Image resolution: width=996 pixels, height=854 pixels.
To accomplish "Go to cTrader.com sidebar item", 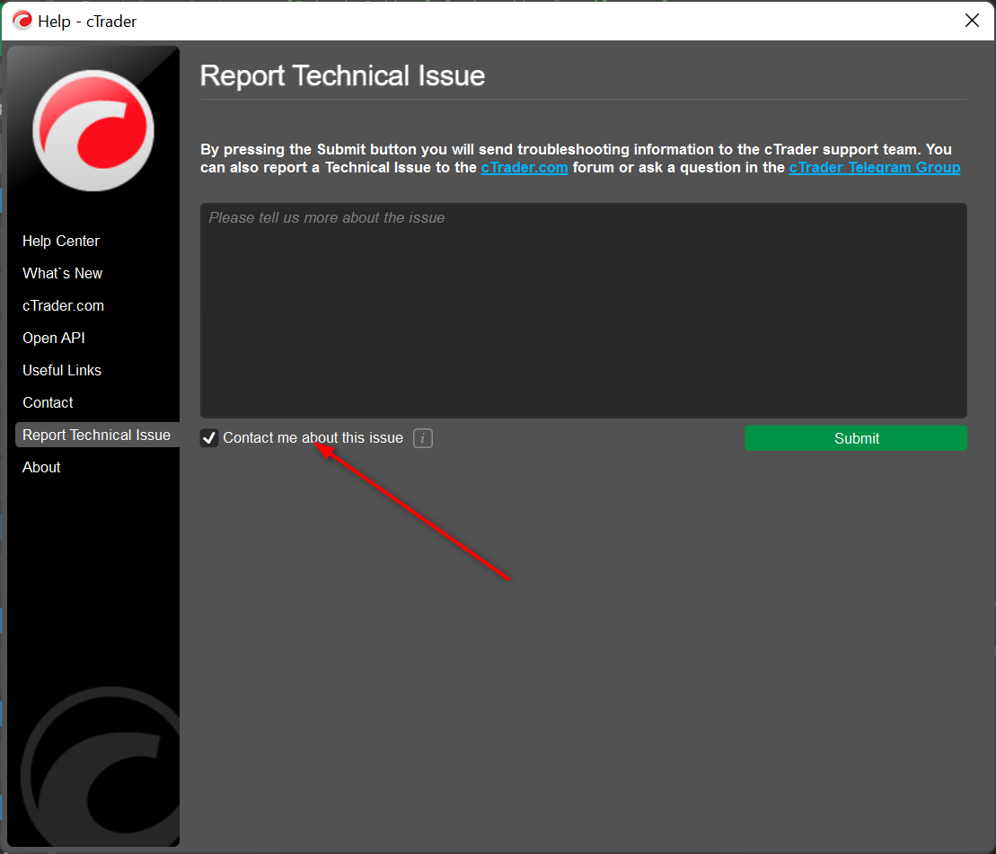I will [63, 306].
